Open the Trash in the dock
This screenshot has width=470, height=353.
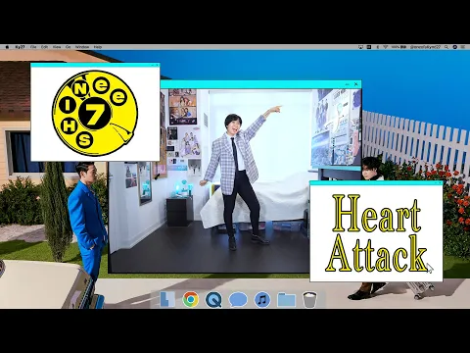[x=309, y=299]
